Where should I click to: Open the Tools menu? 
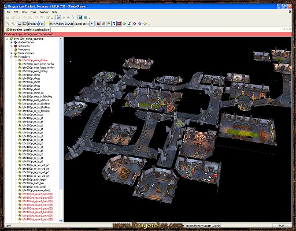point(33,12)
